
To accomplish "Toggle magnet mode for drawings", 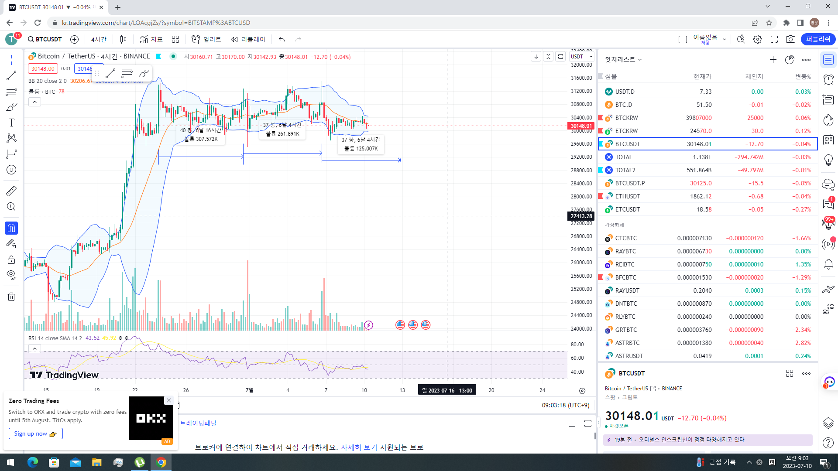I will [x=11, y=228].
